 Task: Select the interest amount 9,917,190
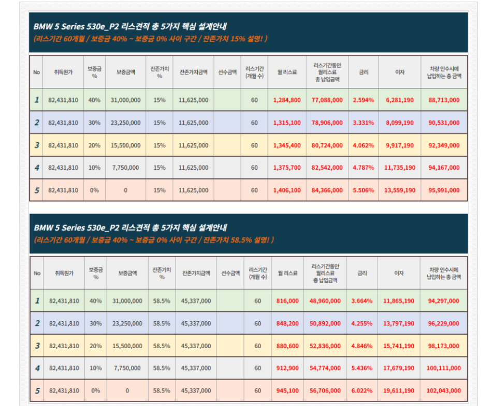tap(400, 145)
